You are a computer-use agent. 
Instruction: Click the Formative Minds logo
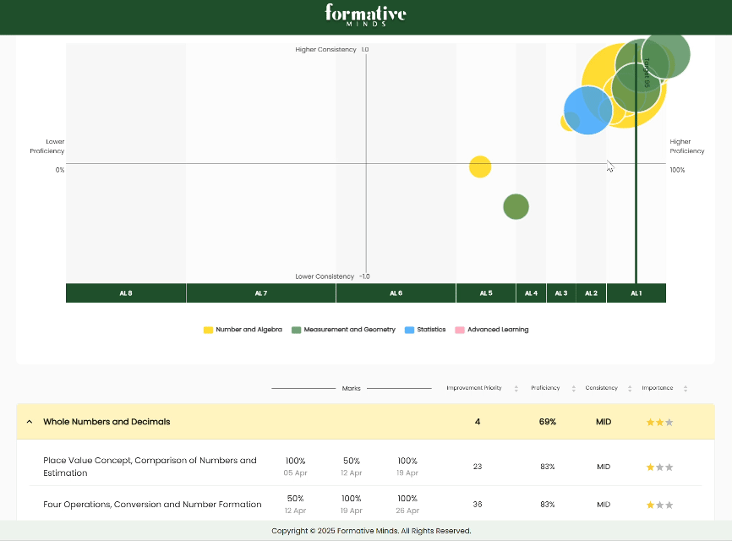pyautogui.click(x=365, y=15)
